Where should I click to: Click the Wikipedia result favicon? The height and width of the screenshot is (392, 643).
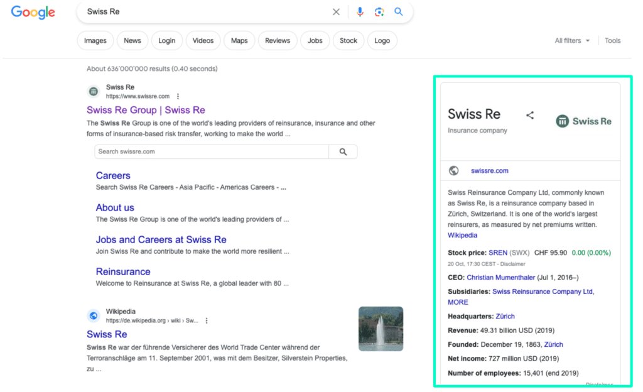coord(94,315)
